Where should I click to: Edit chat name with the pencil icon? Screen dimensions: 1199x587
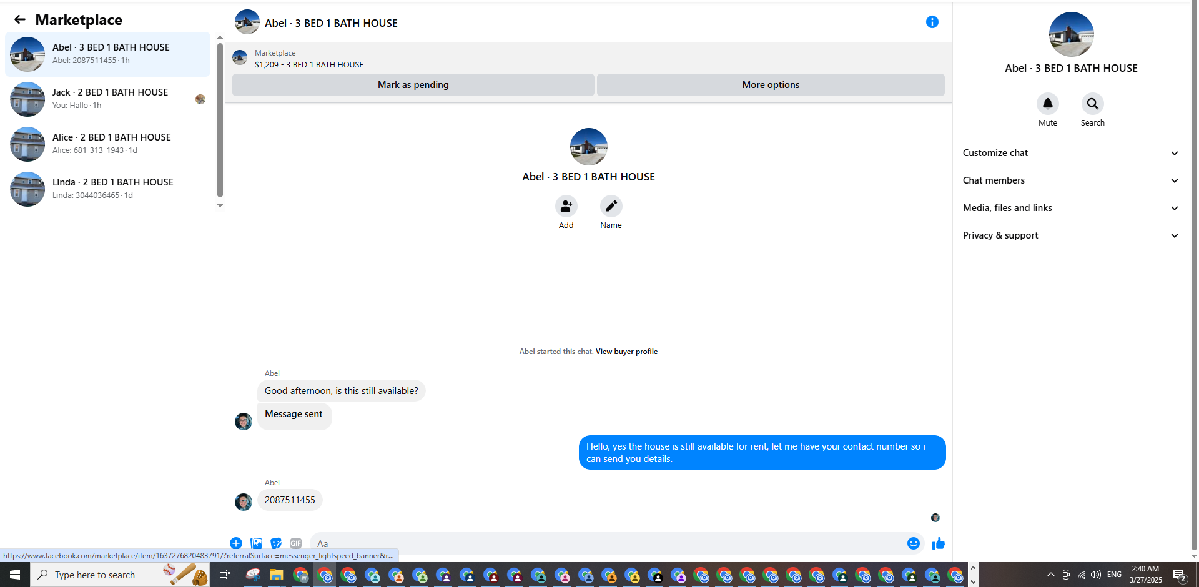[611, 206]
